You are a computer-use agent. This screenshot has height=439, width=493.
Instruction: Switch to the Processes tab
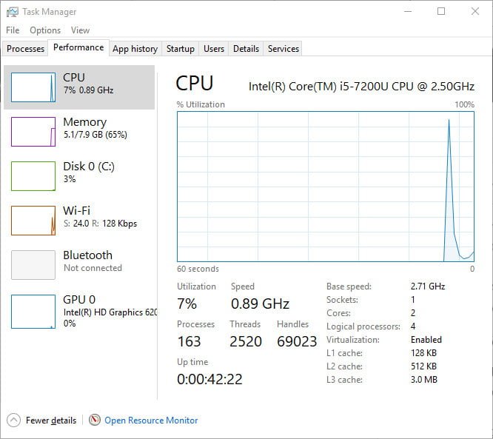[25, 49]
